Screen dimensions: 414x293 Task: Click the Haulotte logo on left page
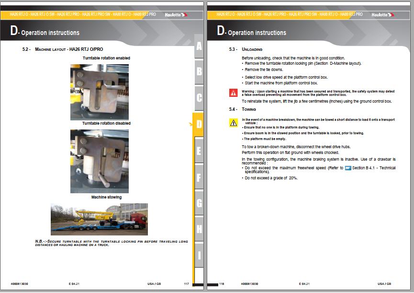176,15
